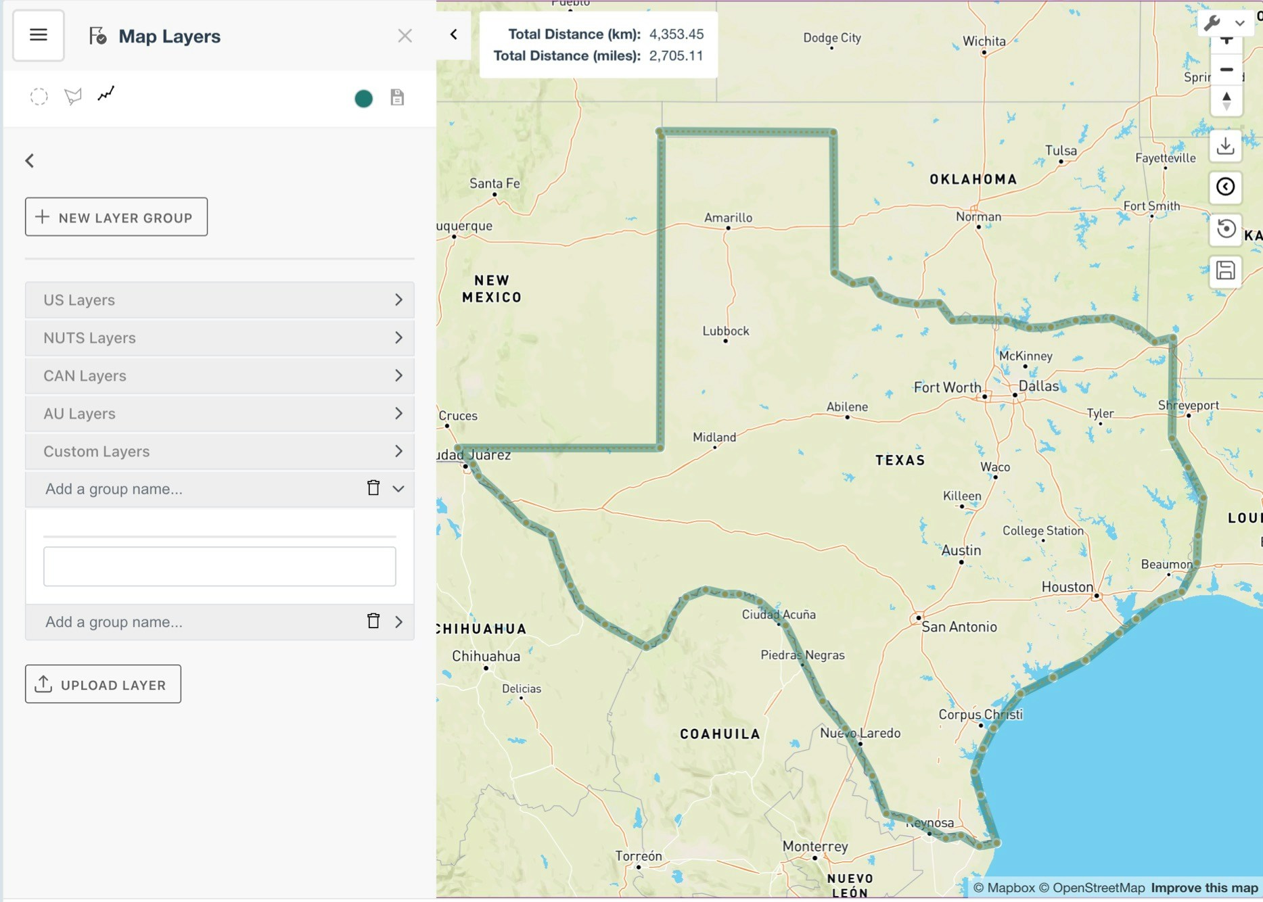
Task: Click the Corpus Christi city label
Action: coord(980,715)
